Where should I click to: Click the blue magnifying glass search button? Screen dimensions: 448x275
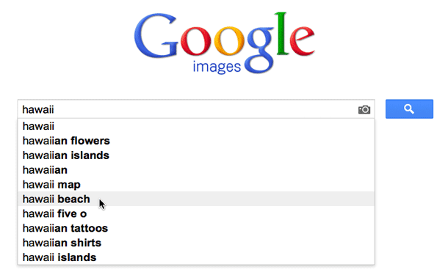(x=409, y=109)
